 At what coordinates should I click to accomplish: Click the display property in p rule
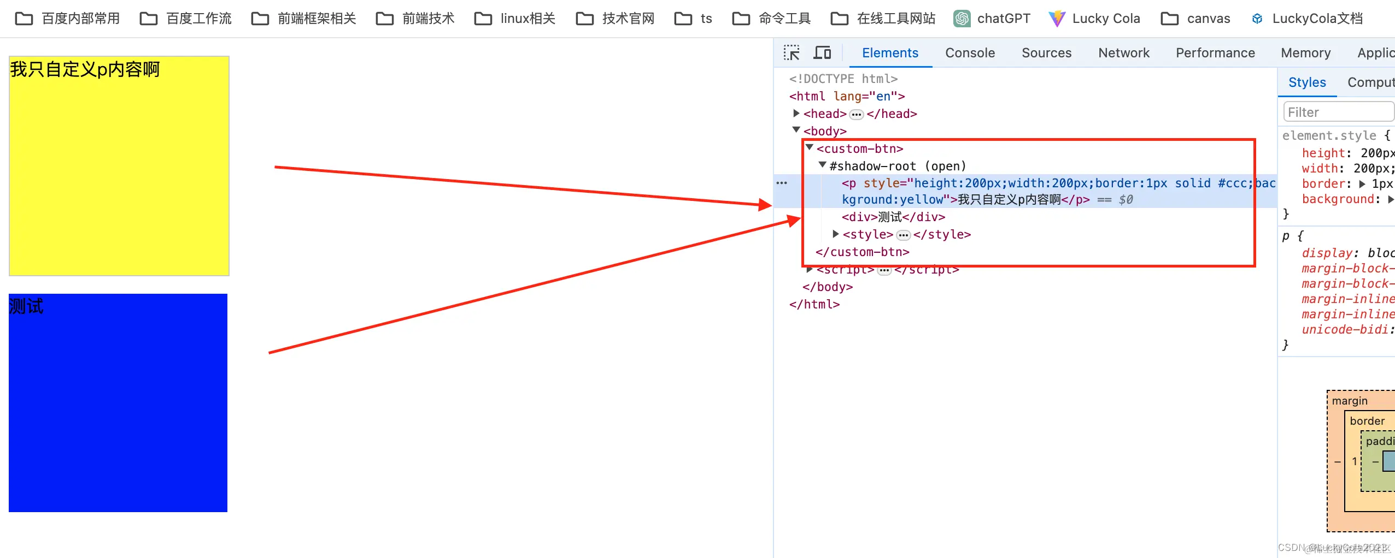point(1327,253)
